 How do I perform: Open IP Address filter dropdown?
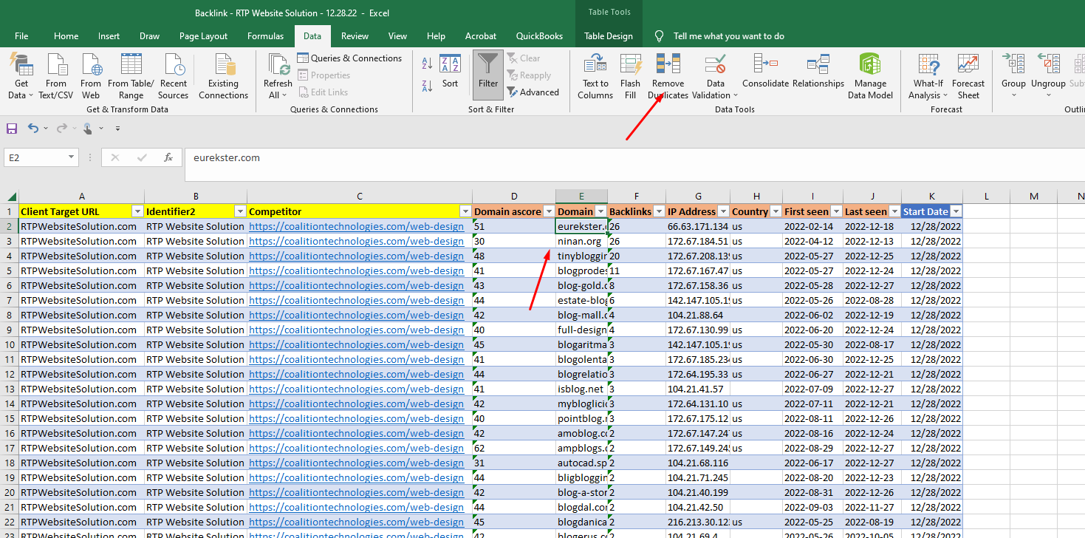tap(723, 211)
